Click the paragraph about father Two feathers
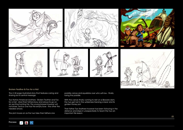 [91, 111]
